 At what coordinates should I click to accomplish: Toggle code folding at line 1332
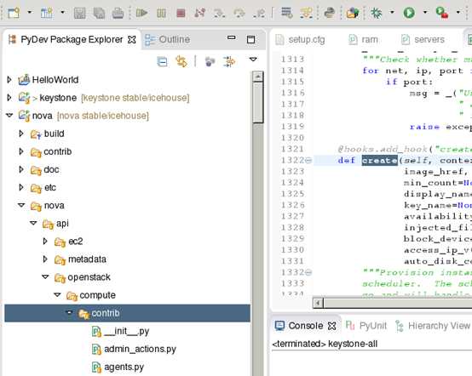pos(308,272)
